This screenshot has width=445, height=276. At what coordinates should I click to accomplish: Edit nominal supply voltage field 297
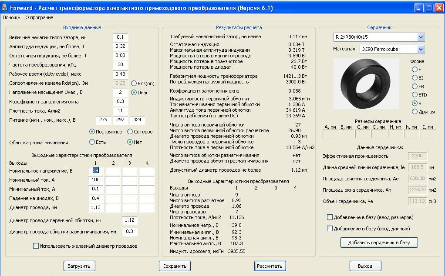120,120
